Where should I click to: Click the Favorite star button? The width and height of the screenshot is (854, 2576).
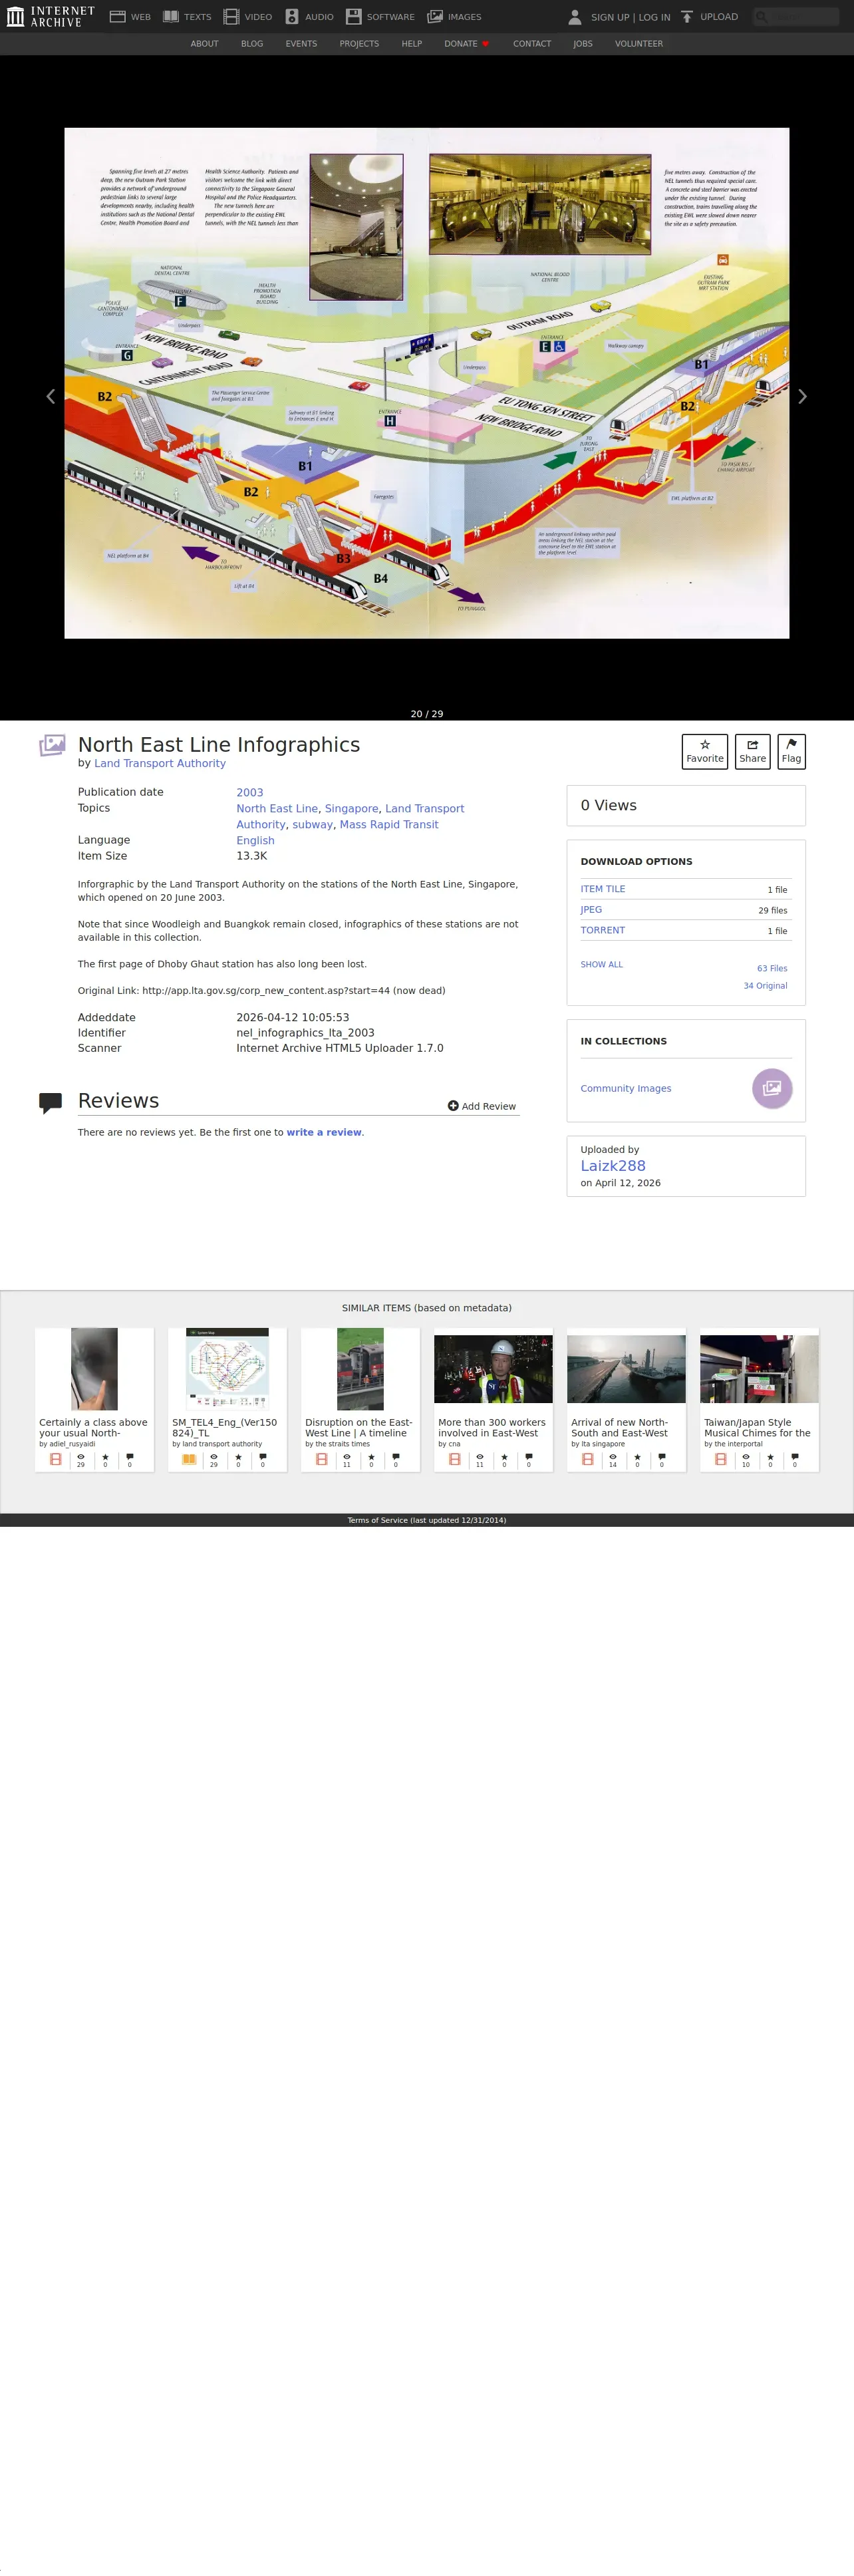point(705,752)
